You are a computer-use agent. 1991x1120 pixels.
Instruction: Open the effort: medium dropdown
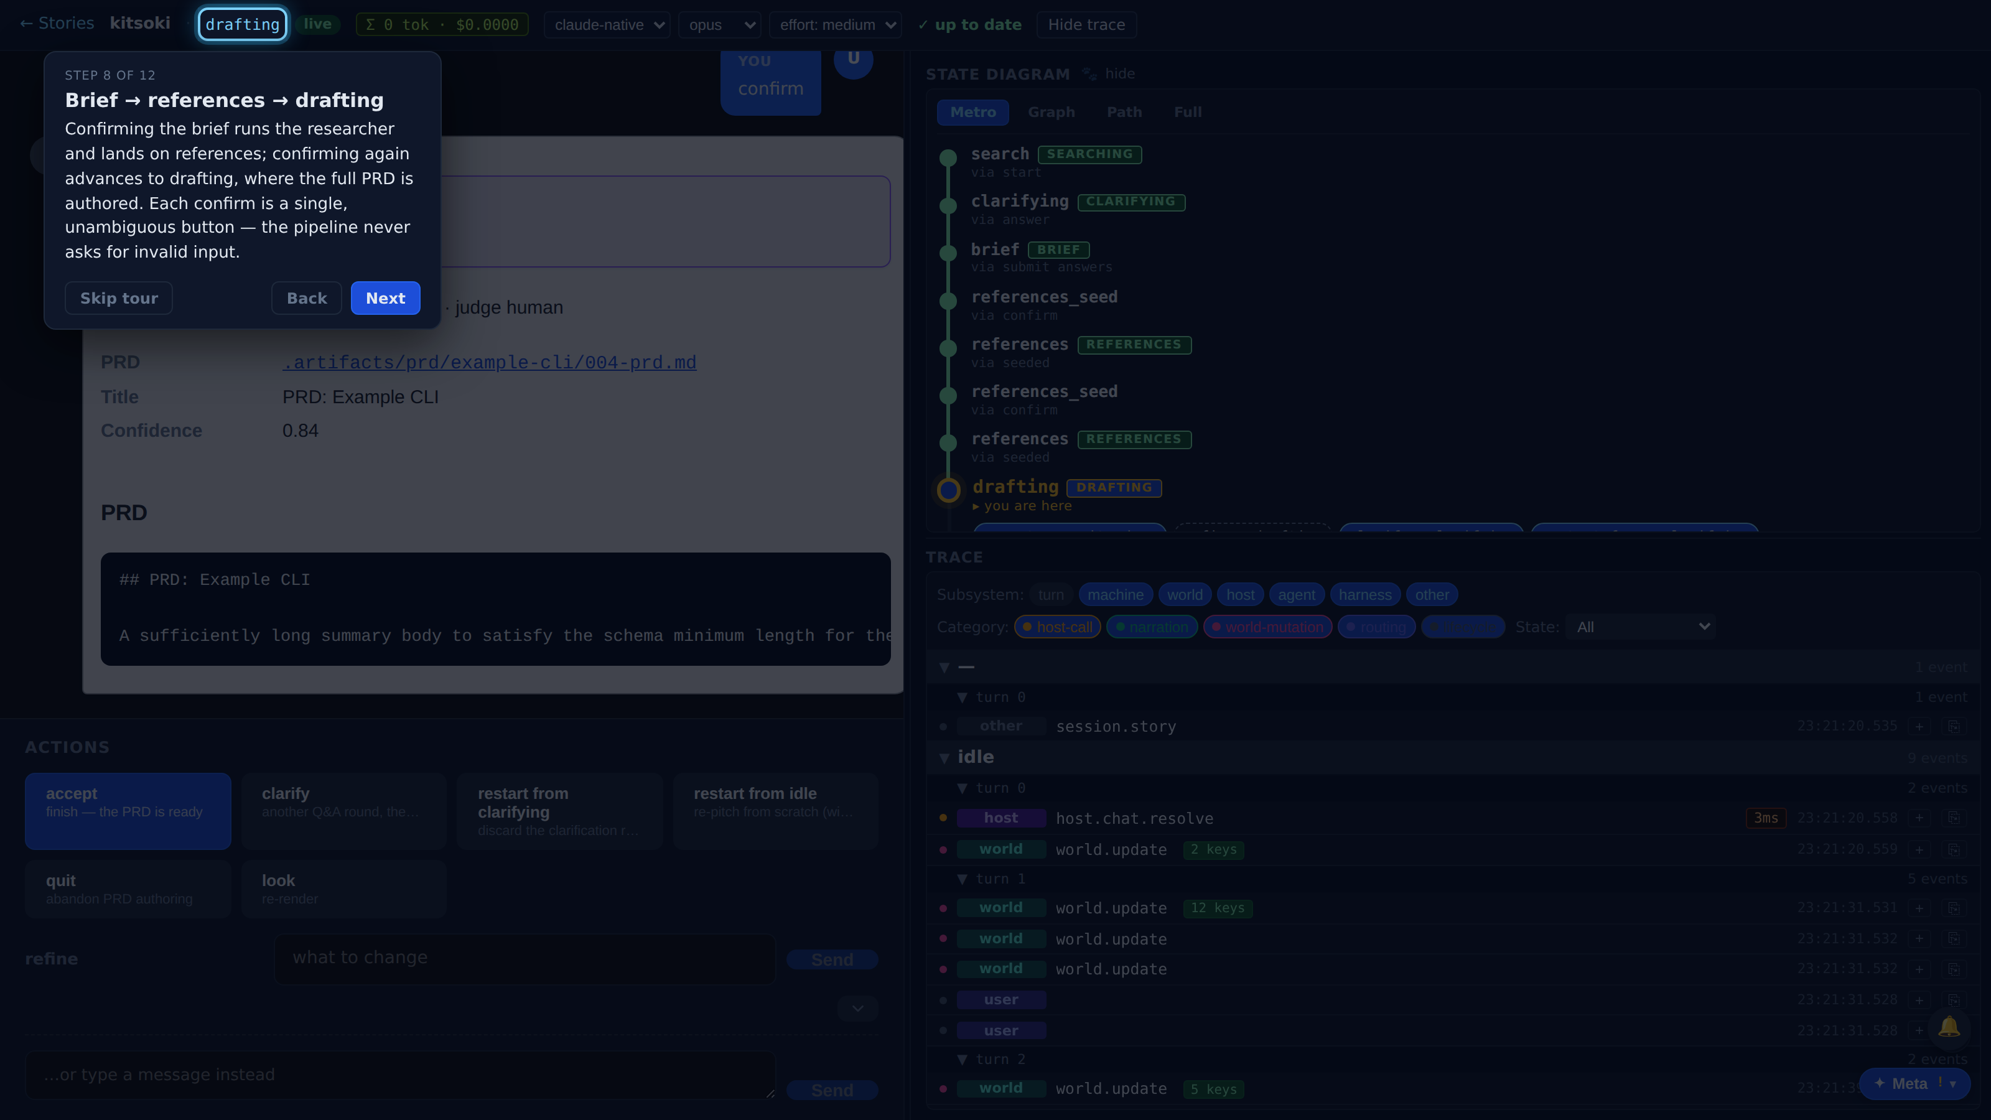[835, 25]
